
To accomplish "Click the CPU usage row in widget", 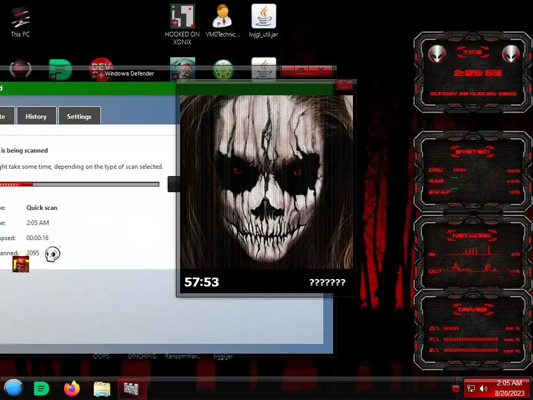I will (x=474, y=170).
